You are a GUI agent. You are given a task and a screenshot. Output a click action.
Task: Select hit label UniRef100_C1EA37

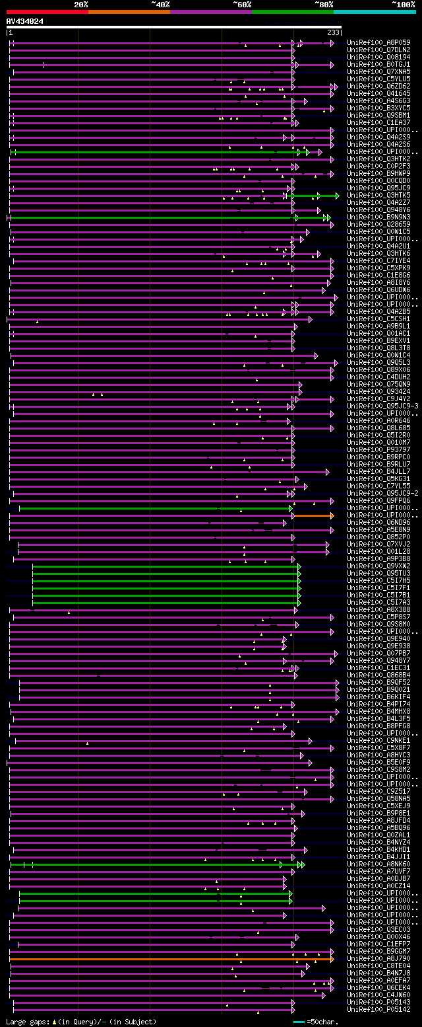point(378,122)
